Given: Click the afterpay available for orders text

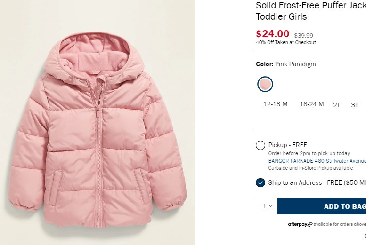Looking at the screenshot, I should [339, 224].
